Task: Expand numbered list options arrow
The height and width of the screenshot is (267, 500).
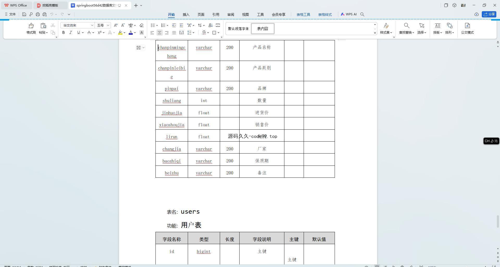Action: 167,25
